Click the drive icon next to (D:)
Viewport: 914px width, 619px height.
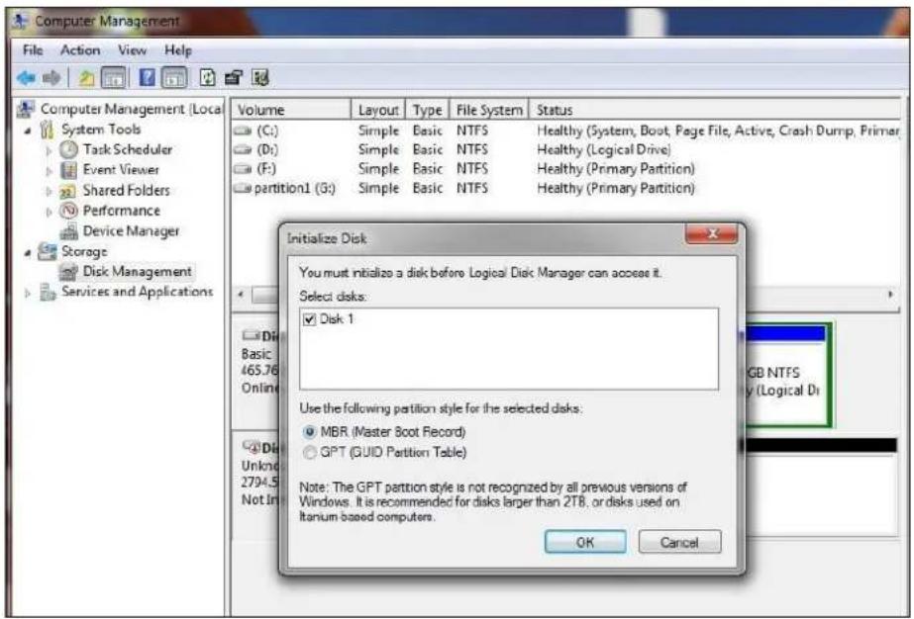click(242, 150)
